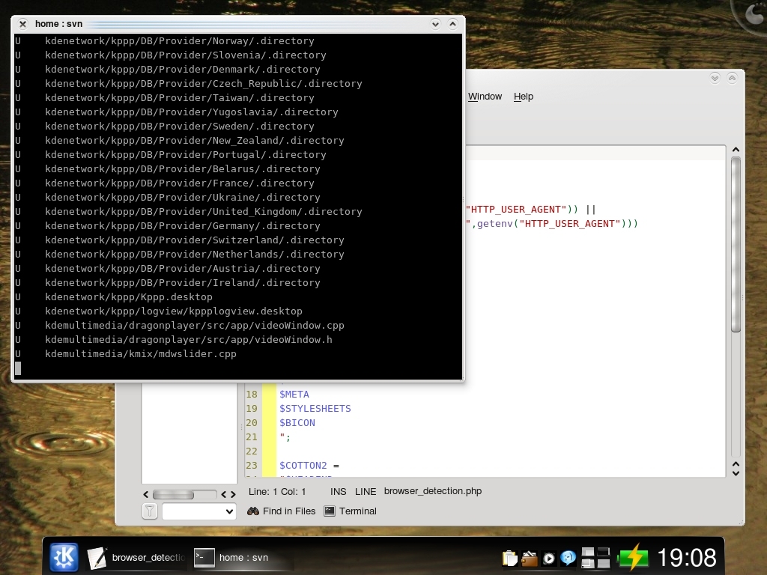
Task: Toggle the LINE selection mode indicator
Action: click(x=366, y=491)
